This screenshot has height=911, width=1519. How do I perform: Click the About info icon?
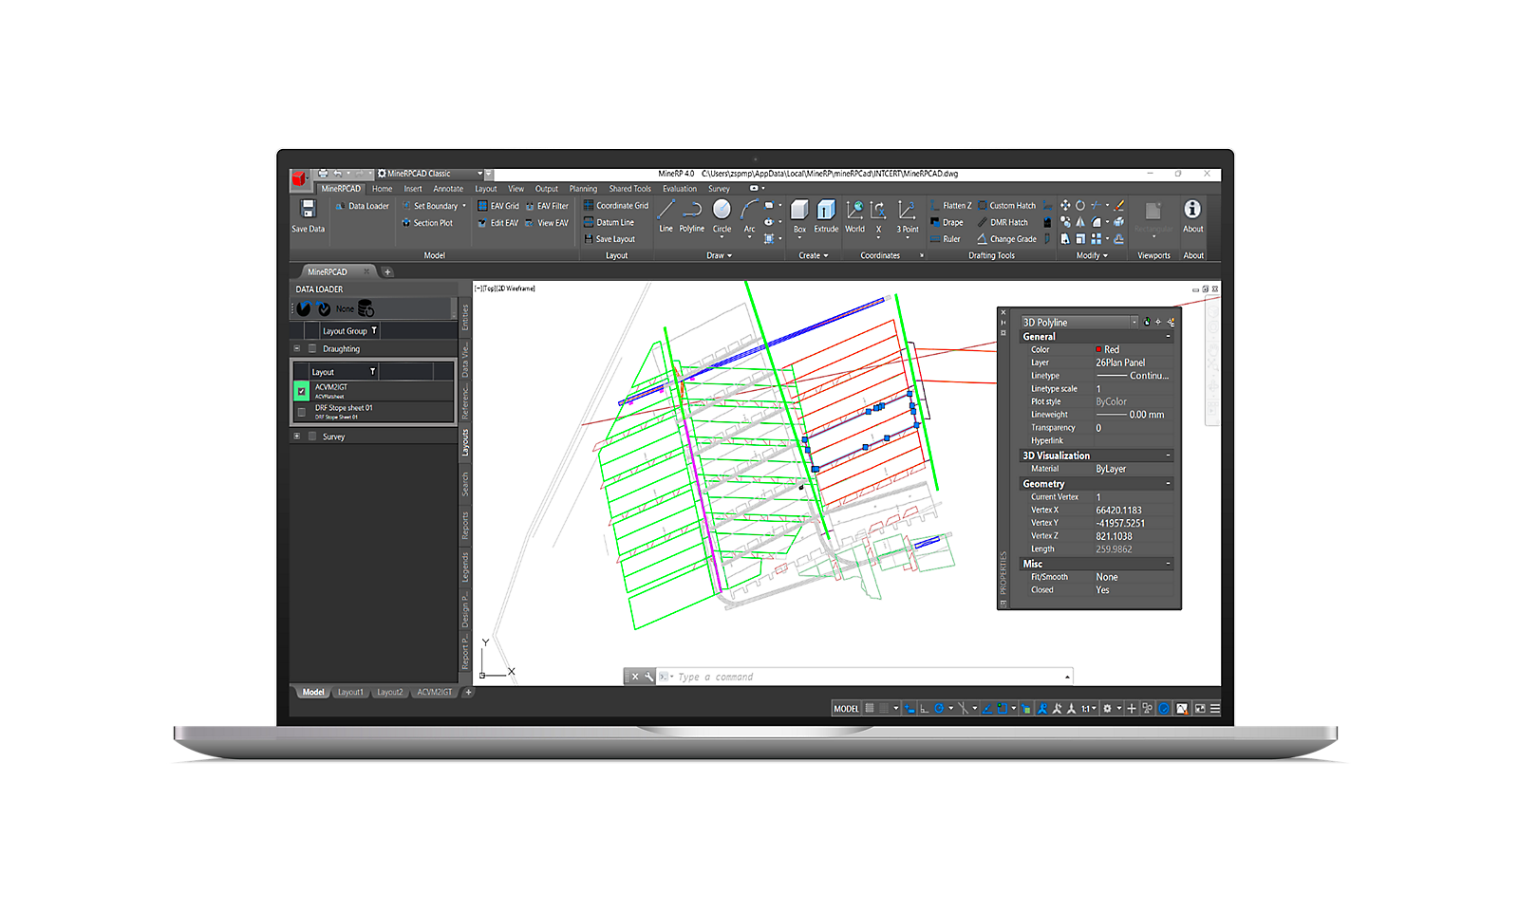click(1192, 209)
